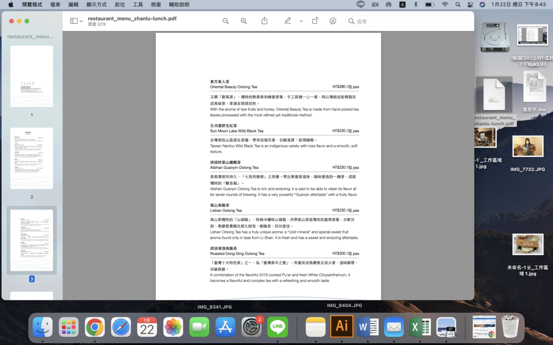Toggle the highlight pen tool
This screenshot has height=345, width=553.
(x=287, y=21)
